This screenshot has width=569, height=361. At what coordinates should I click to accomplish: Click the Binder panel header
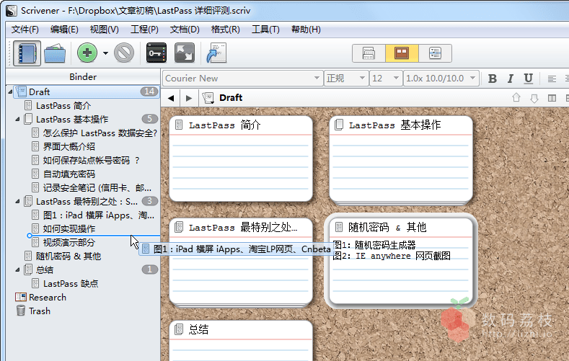coord(83,77)
